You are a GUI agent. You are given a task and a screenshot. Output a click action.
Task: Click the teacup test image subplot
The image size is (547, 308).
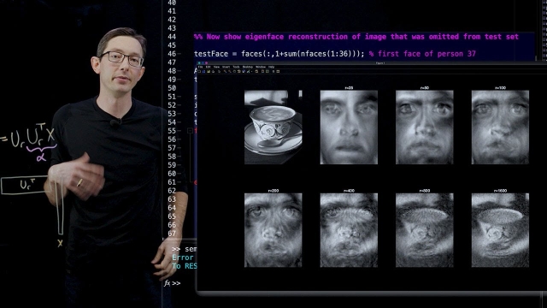(x=273, y=127)
